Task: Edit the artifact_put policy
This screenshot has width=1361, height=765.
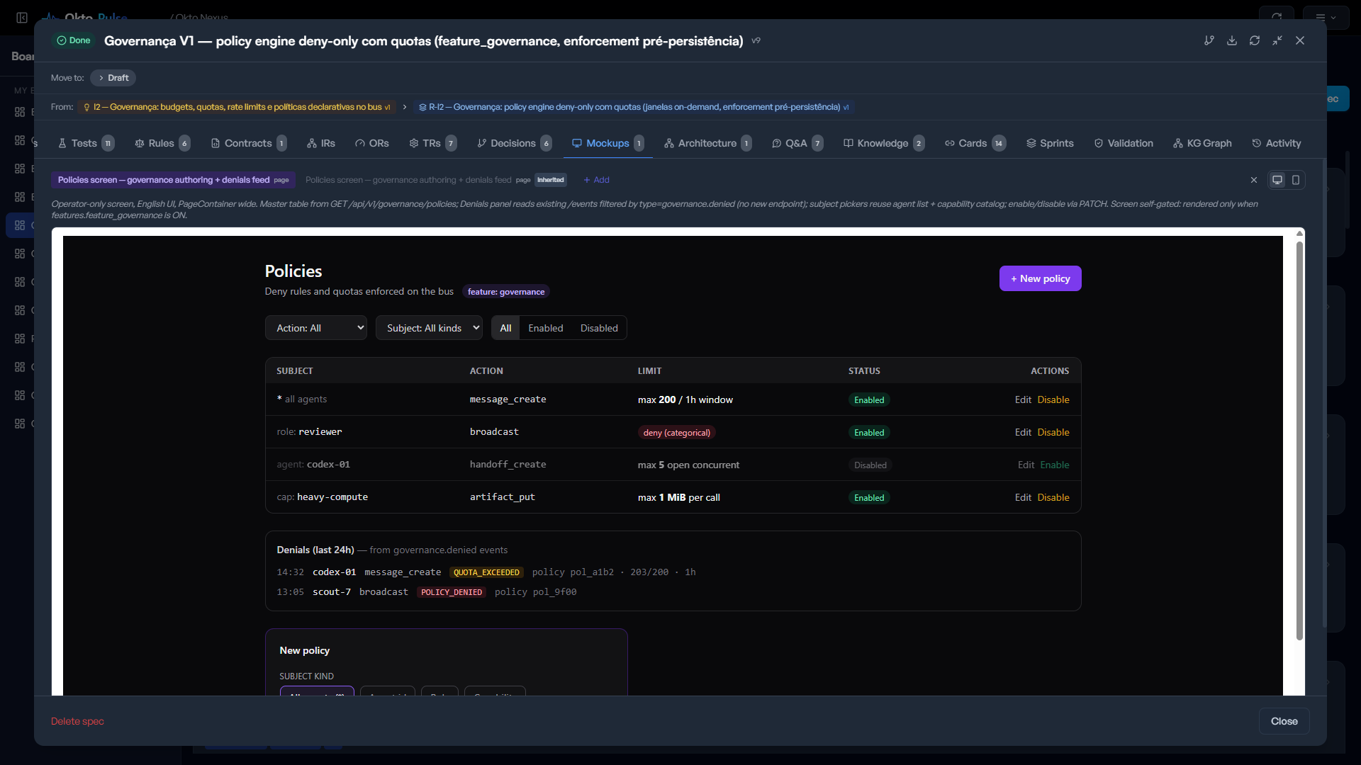Action: click(x=1023, y=497)
